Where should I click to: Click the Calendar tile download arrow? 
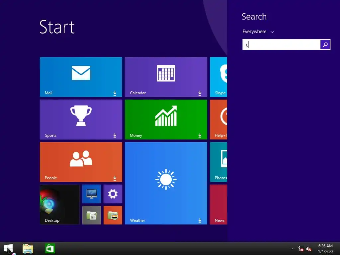[x=200, y=93]
